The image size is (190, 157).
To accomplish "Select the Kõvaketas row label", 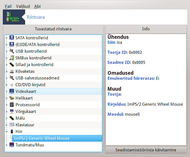I will [x=25, y=71].
